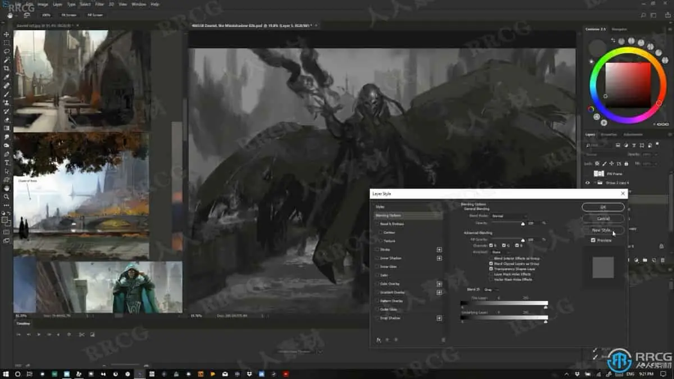Screen dimensions: 674x379
Task: Click Cancel in Layer Style dialog
Action: tap(603, 218)
